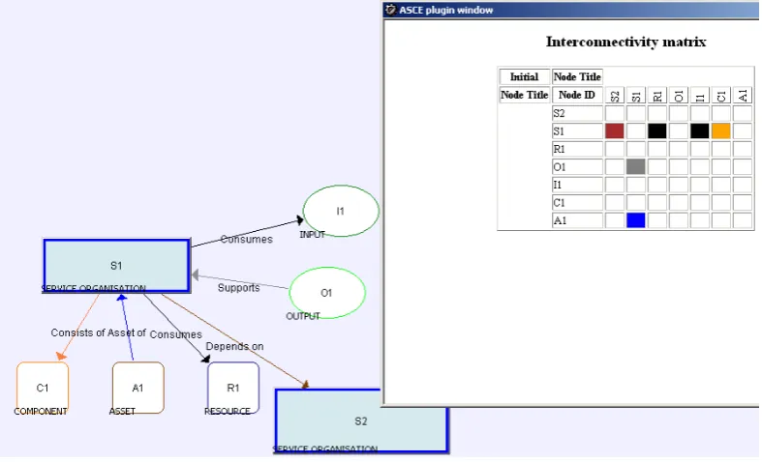Click the rotated S2 column header
Screen dimensions: 762x462
coord(614,95)
